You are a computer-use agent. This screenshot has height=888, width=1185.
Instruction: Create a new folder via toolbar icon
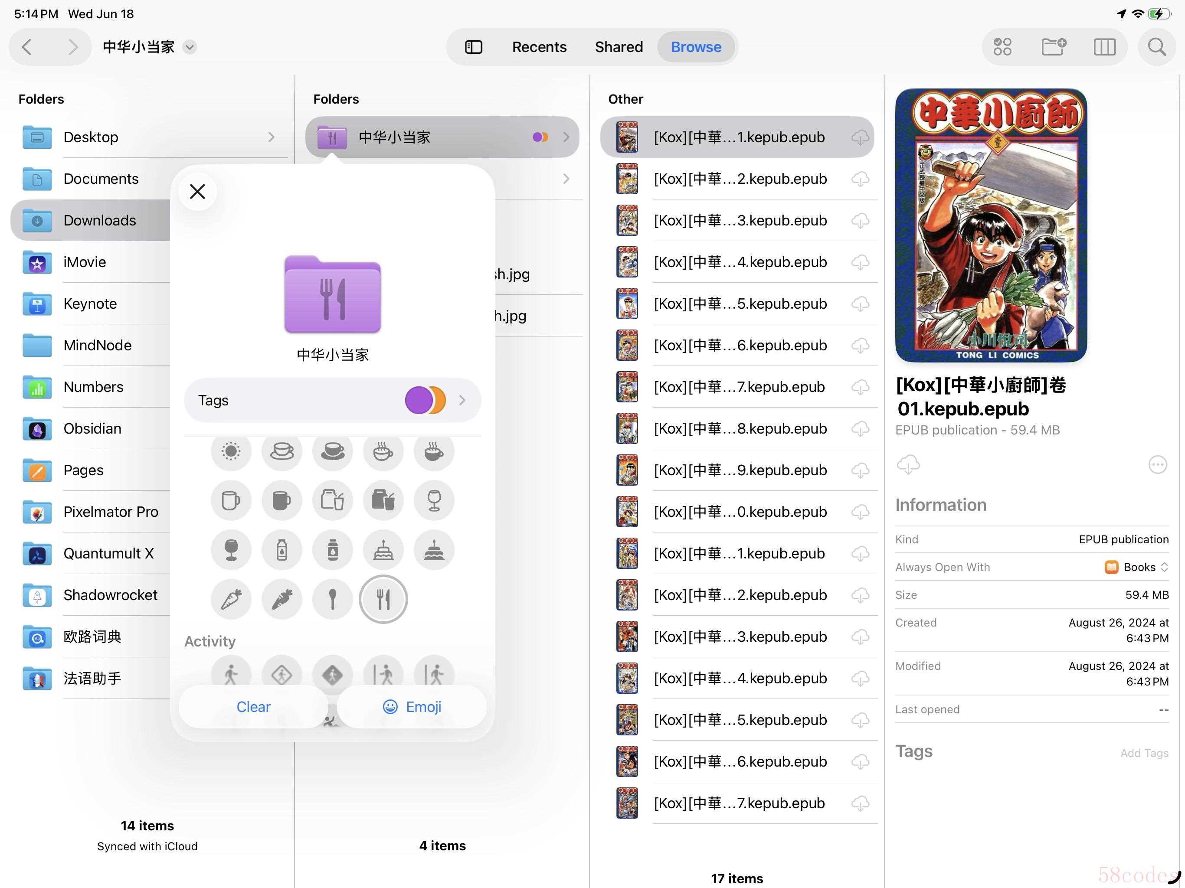click(1053, 47)
